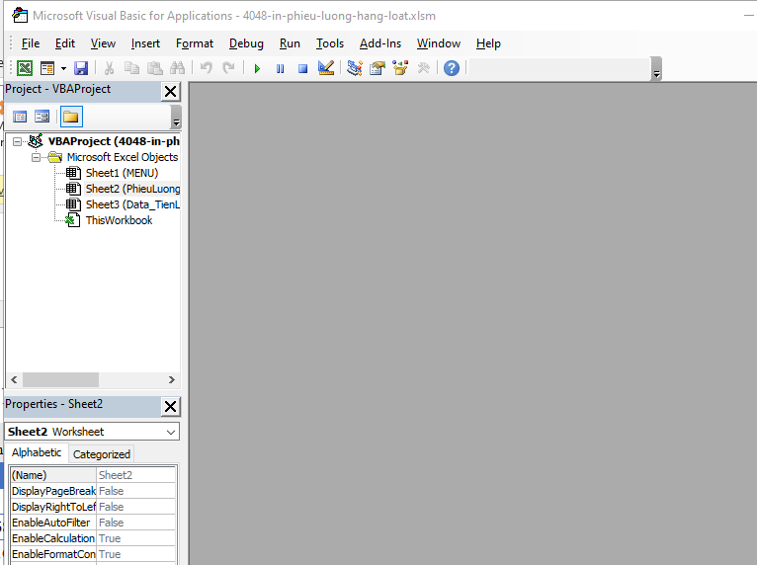
Task: Select VBAProject (4048-in-ph root node
Action: click(114, 141)
